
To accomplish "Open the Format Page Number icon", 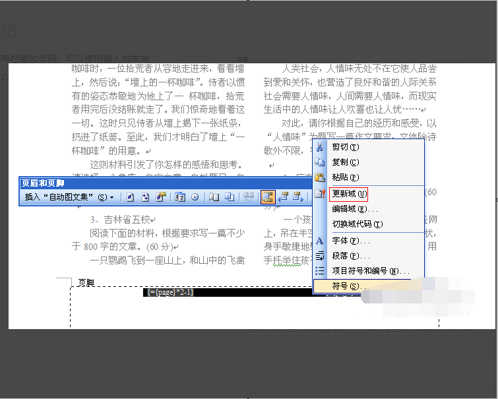I will pos(161,197).
